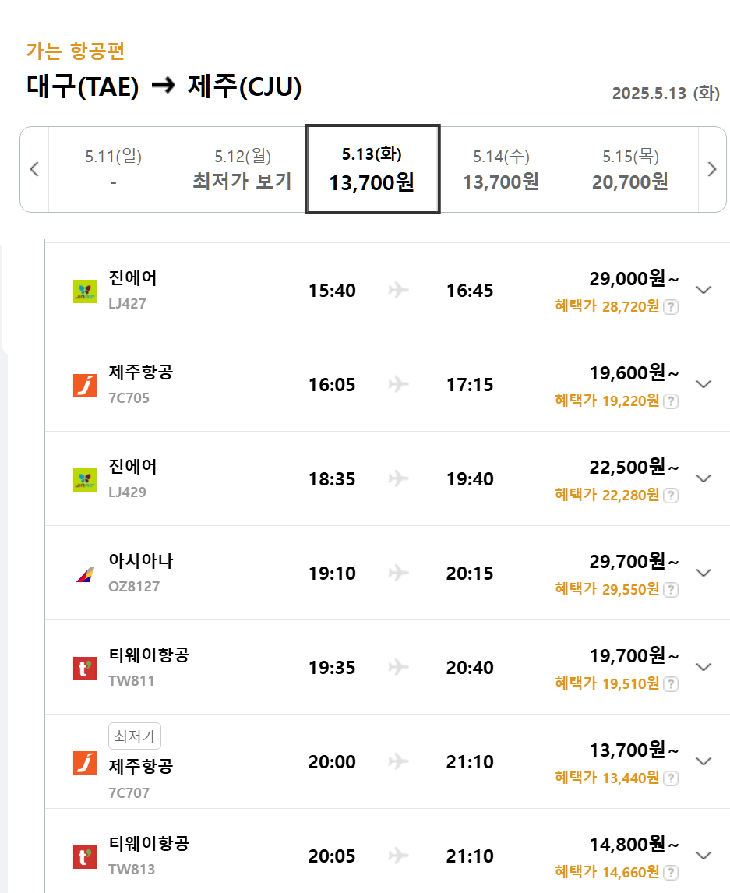This screenshot has height=893, width=730.
Task: Click the 혜택가 19,510원 benefit price link
Action: [x=607, y=683]
